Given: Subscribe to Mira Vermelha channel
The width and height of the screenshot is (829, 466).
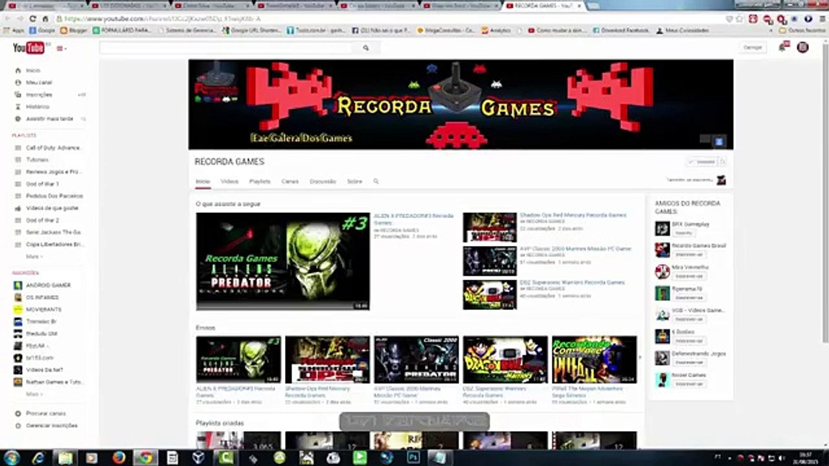Looking at the screenshot, I should 688,276.
